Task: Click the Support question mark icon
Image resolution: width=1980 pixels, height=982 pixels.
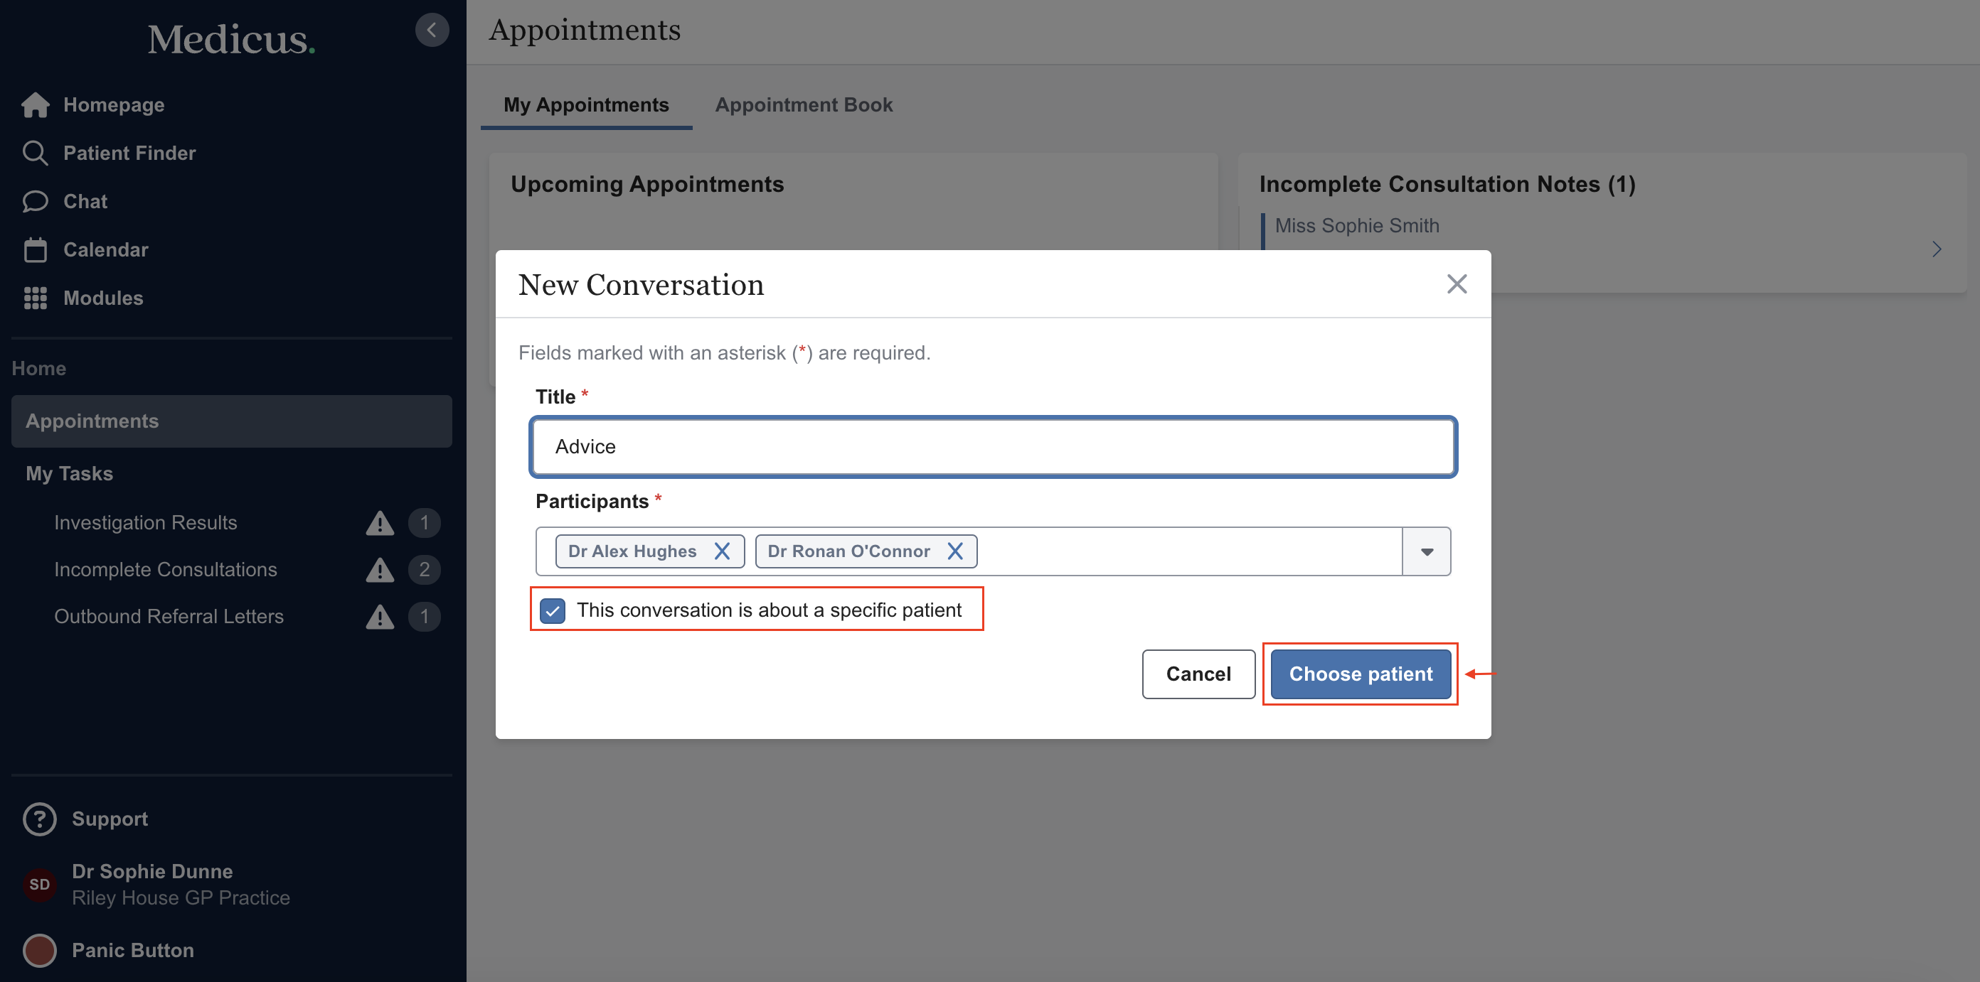Action: pyautogui.click(x=39, y=819)
